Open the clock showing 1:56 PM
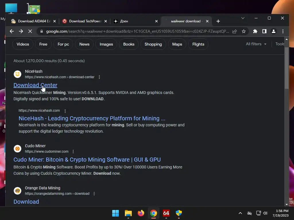 tap(281, 213)
